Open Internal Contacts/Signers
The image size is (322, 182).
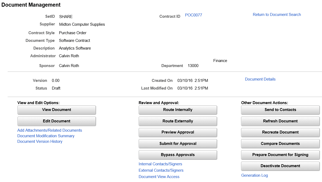(x=160, y=164)
